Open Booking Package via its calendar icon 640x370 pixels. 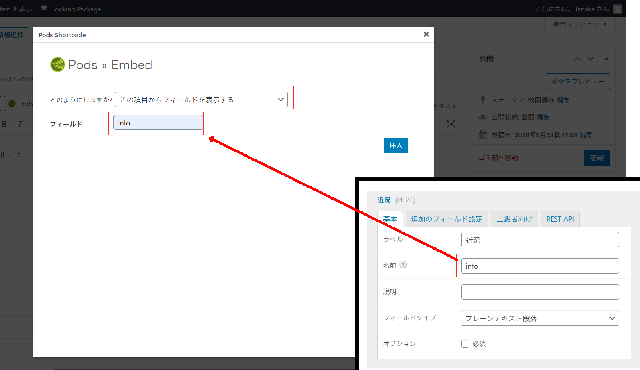point(44,9)
